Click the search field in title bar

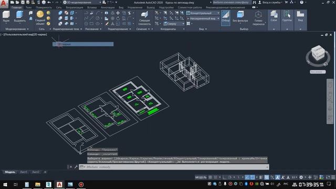(x=232, y=2)
